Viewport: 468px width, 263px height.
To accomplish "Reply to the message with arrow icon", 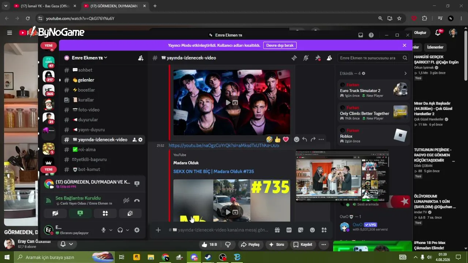I will (305, 139).
